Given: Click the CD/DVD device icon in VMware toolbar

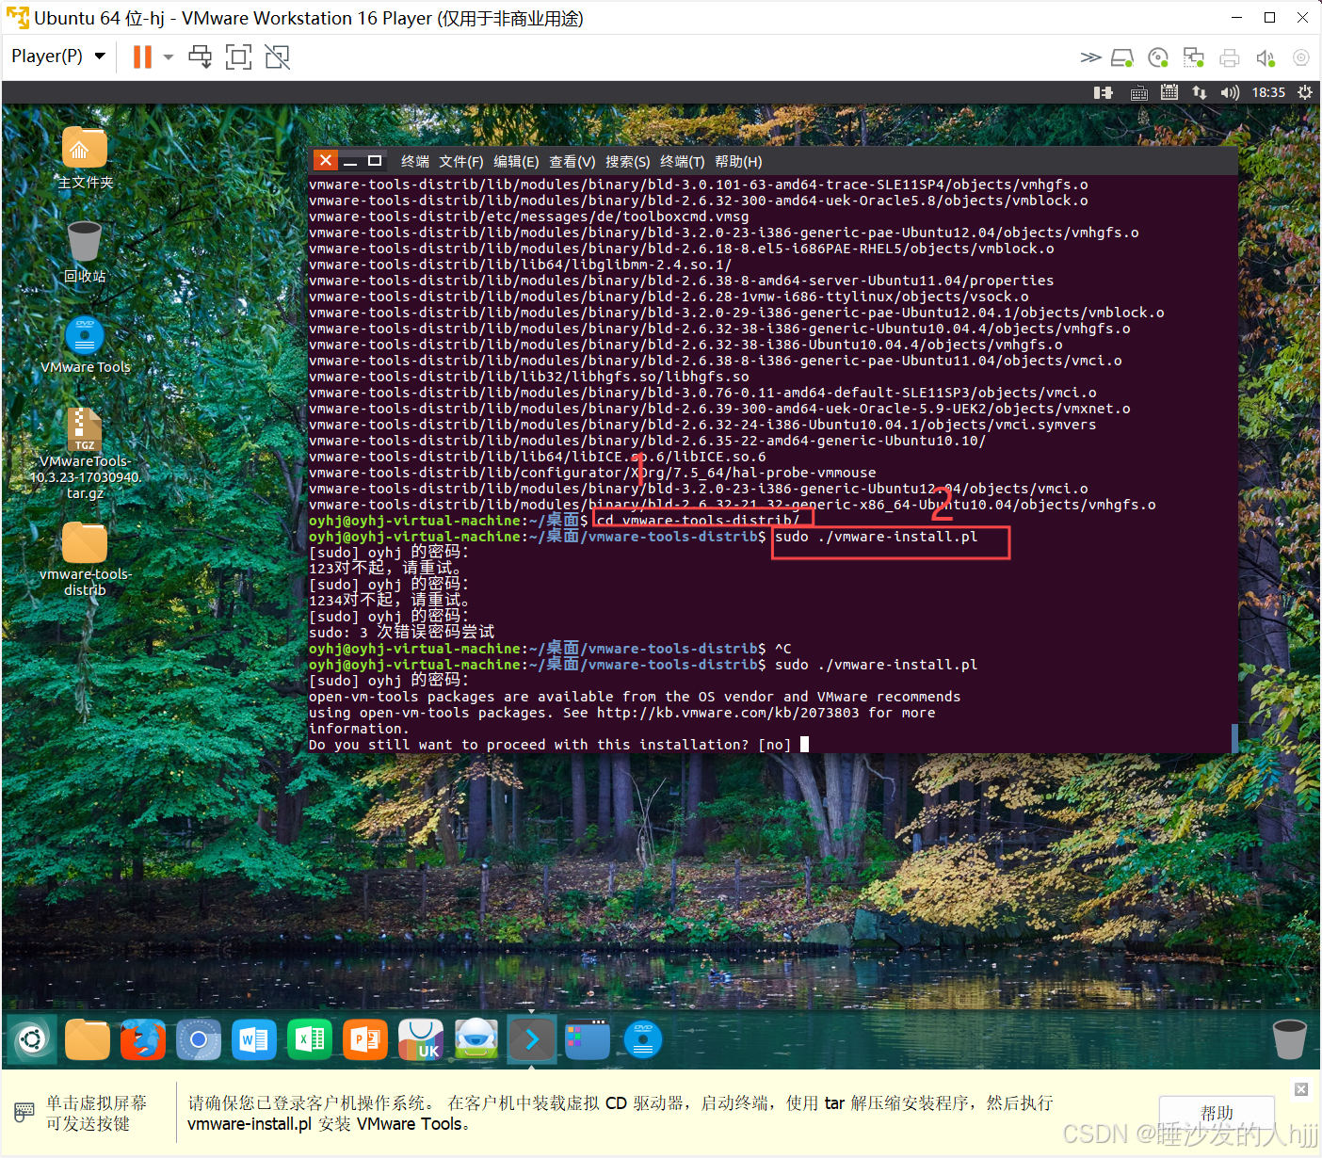Looking at the screenshot, I should pos(1159,58).
